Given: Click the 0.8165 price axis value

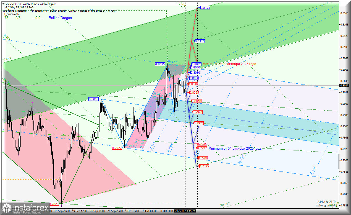Looking at the screenshot, I should [x=344, y=13].
